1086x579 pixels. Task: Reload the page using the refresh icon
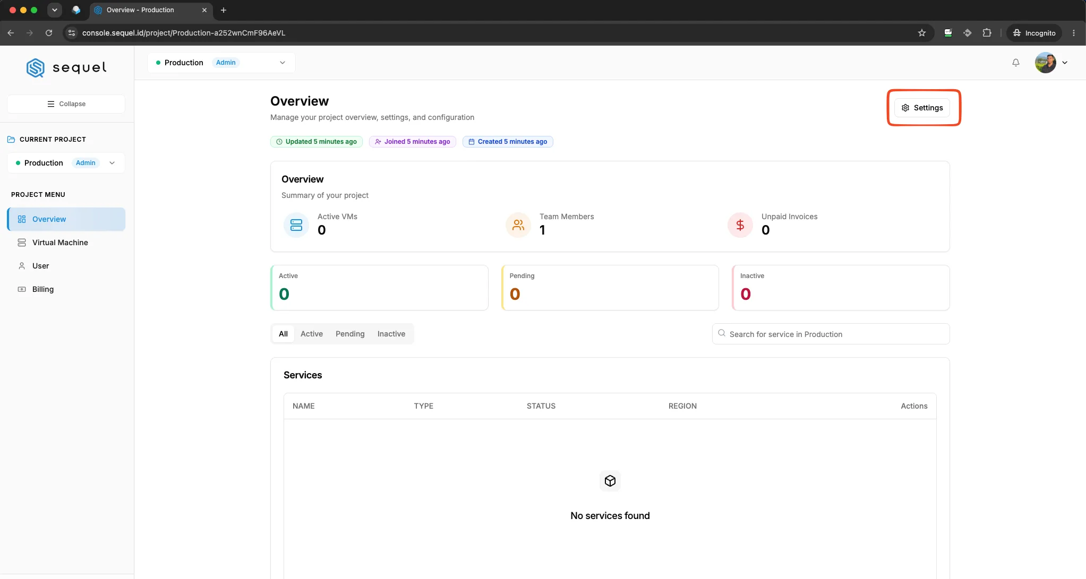tap(49, 33)
